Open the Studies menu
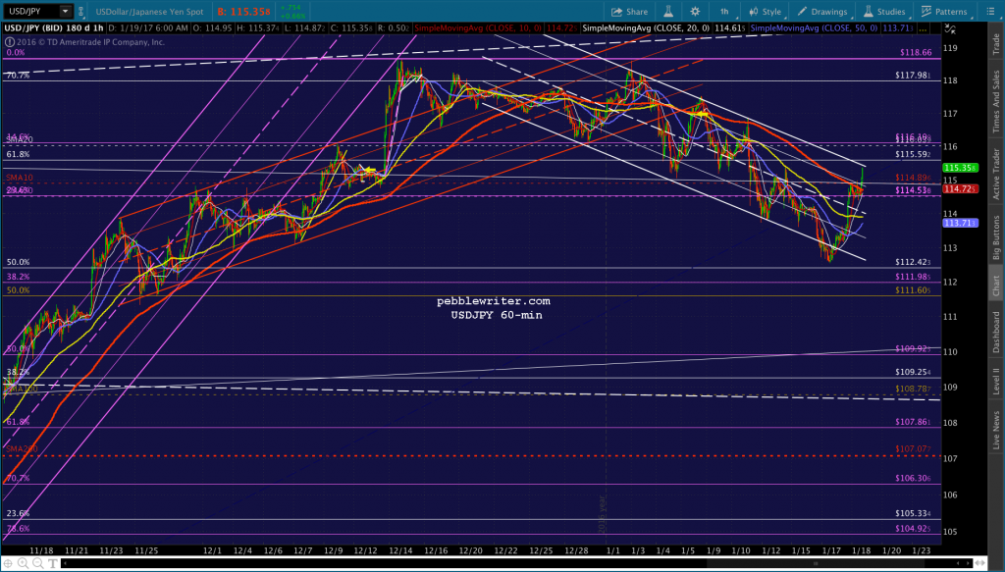The height and width of the screenshot is (572, 1005). coord(884,12)
